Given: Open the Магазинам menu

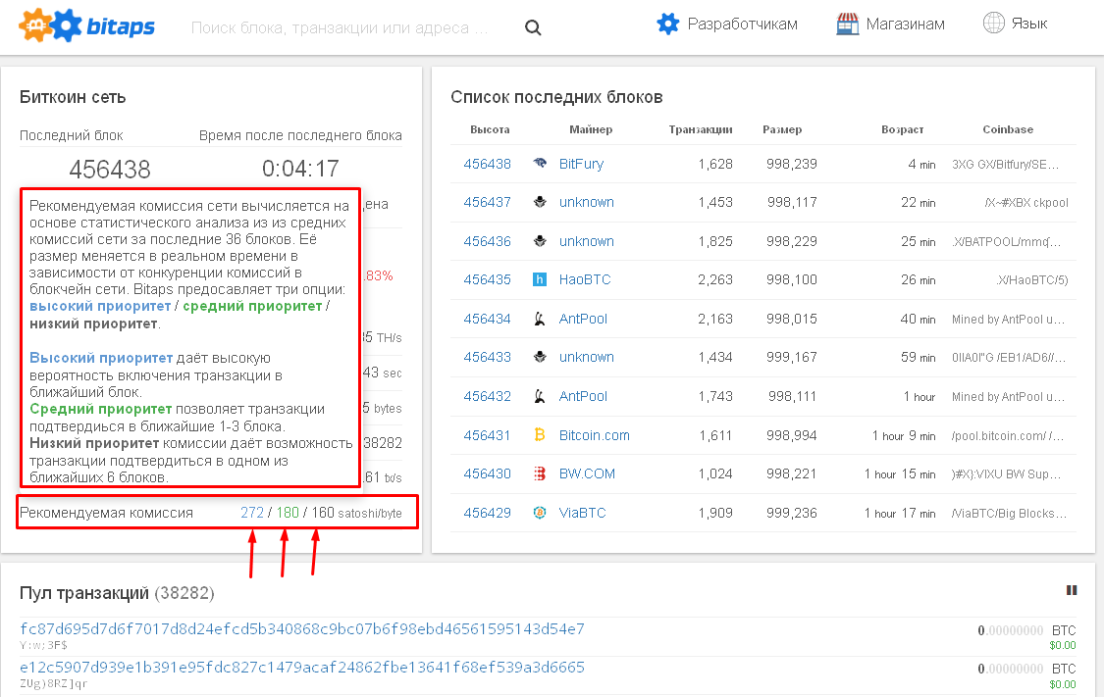Looking at the screenshot, I should 905,24.
